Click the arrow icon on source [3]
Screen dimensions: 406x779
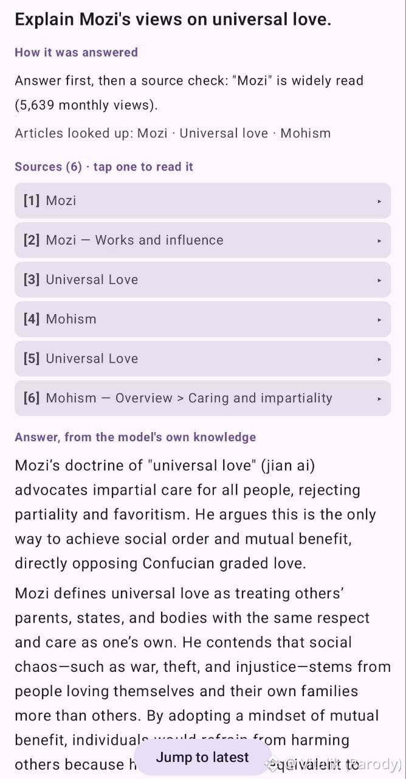coord(379,280)
